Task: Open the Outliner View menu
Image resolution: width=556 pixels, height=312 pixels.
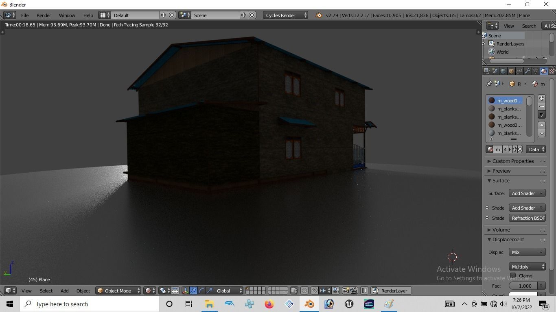Action: (x=509, y=26)
